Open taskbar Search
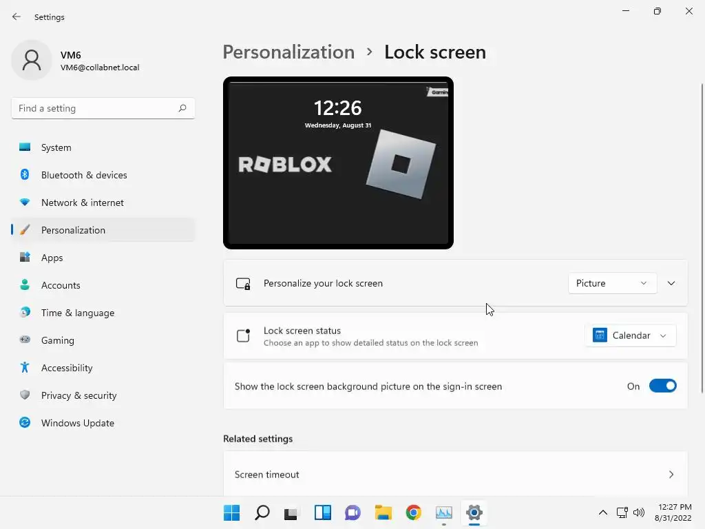The height and width of the screenshot is (529, 705). pos(262,512)
